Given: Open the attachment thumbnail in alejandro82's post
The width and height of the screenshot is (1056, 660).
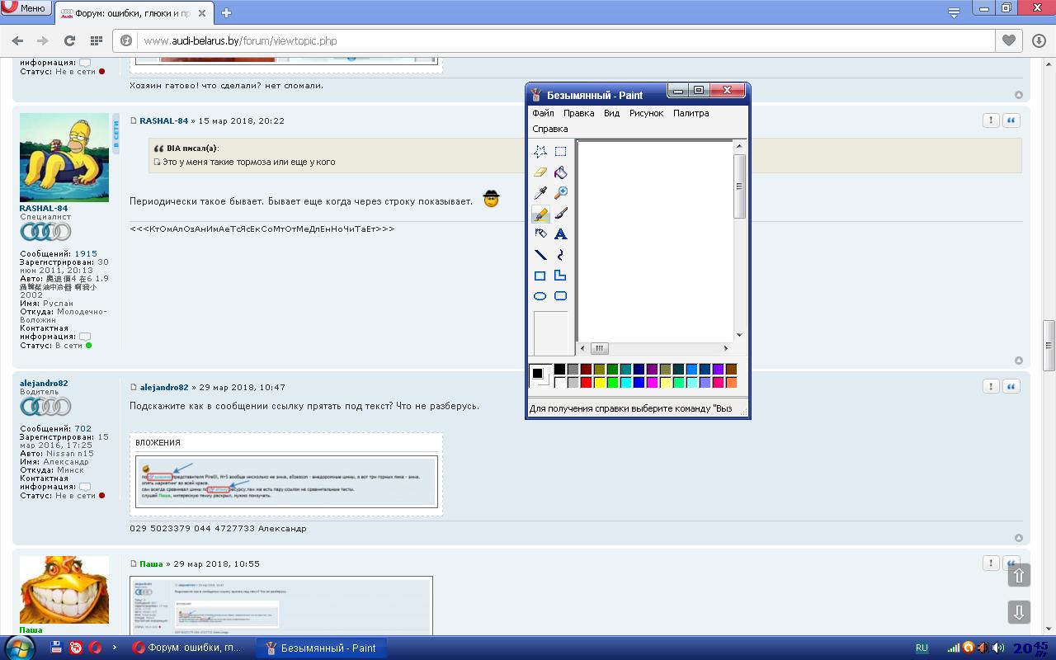Looking at the screenshot, I should click(x=286, y=481).
